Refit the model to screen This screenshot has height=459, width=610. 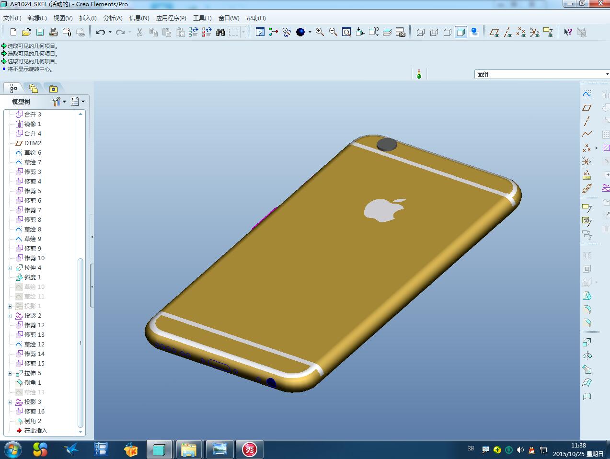(346, 32)
